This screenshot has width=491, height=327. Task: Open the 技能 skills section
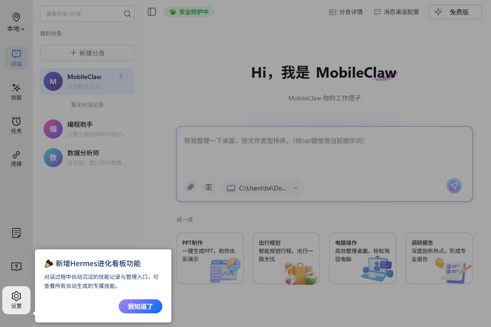[x=16, y=92]
